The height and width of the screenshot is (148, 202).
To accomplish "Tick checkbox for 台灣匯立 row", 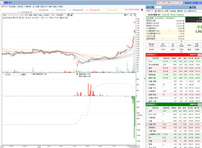I will 147,84.
